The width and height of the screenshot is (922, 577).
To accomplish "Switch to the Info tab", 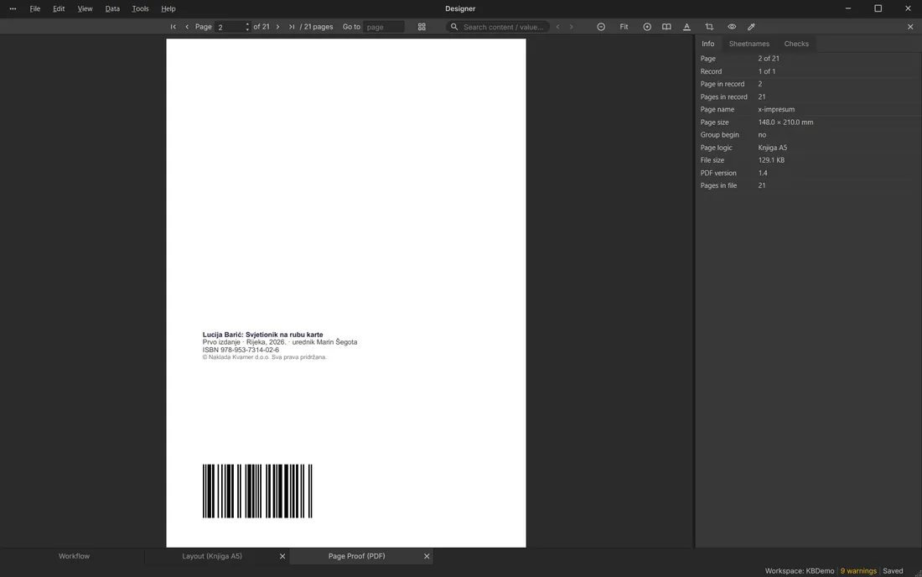I will coord(708,44).
